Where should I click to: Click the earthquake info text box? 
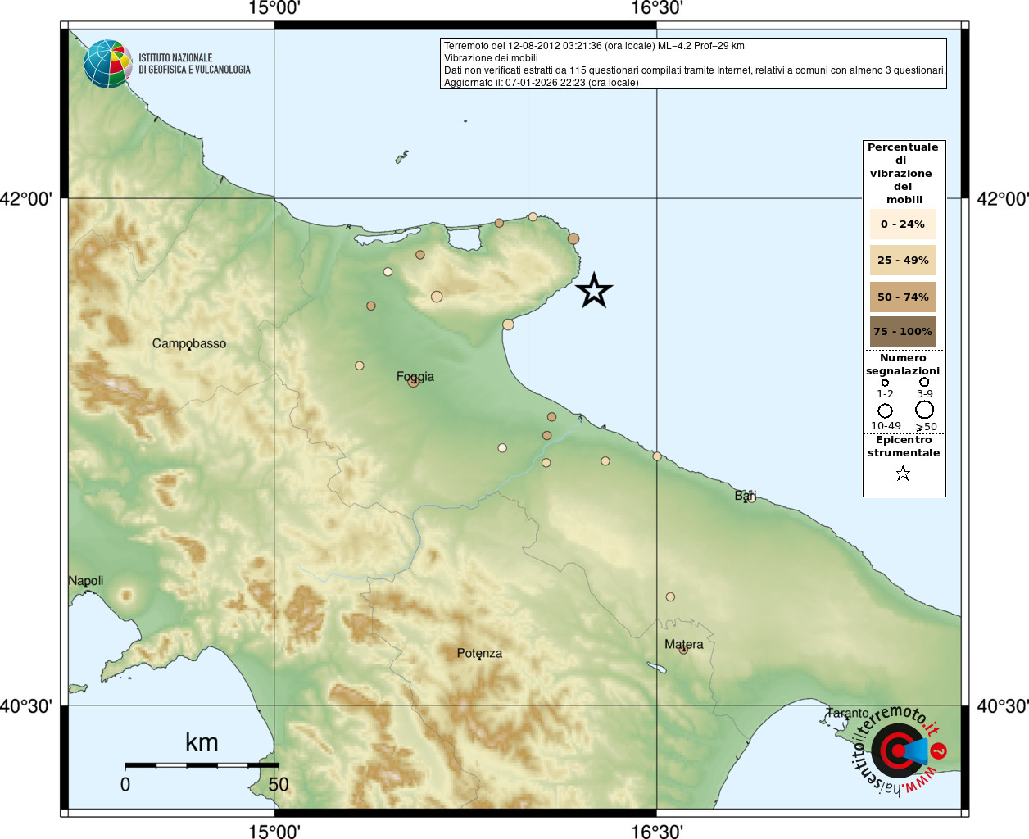click(x=693, y=64)
